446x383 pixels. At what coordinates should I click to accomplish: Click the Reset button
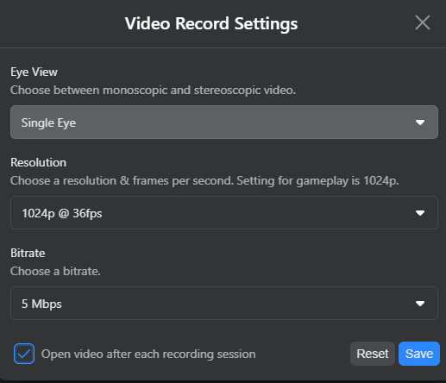pyautogui.click(x=373, y=354)
